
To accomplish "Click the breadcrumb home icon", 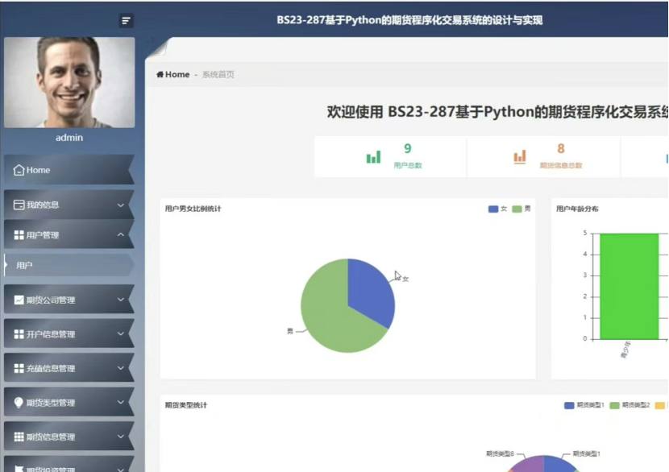I will point(160,75).
